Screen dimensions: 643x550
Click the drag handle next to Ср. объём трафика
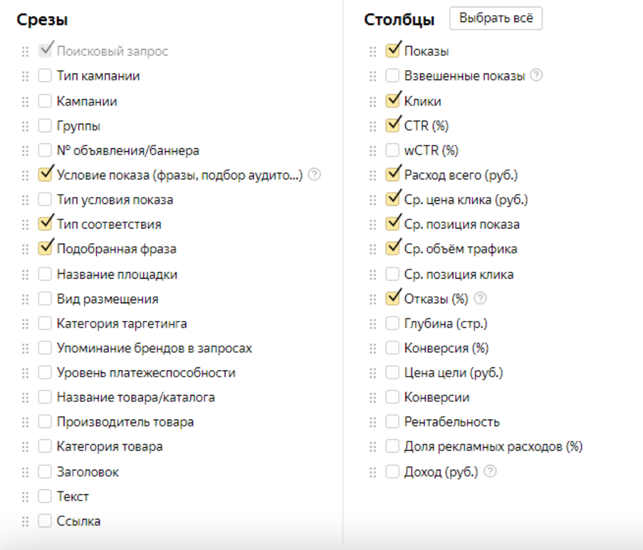tap(373, 249)
